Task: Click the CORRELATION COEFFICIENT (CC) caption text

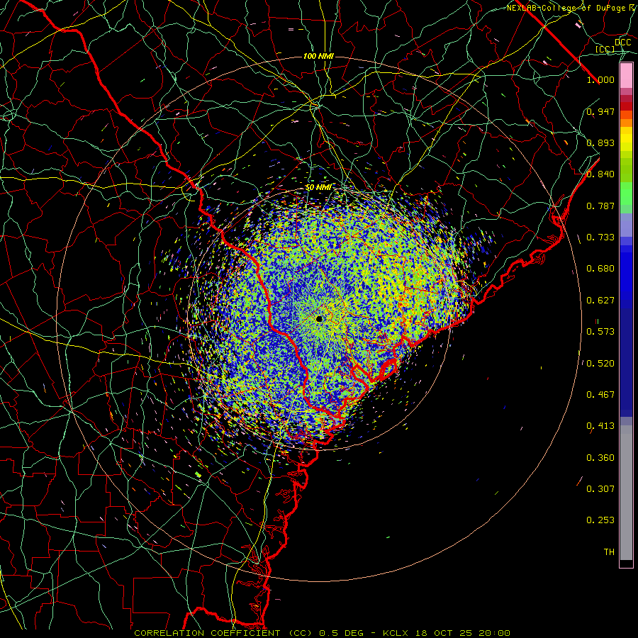Action: tap(223, 633)
